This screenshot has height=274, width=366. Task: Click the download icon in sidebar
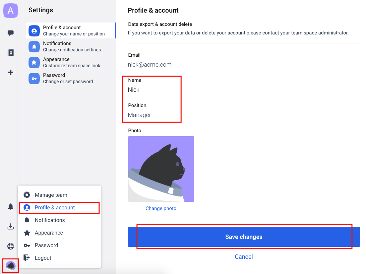point(11,226)
